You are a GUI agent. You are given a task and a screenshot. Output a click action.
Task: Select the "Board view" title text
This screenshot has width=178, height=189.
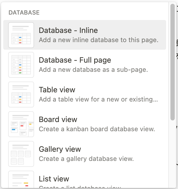(x=58, y=119)
